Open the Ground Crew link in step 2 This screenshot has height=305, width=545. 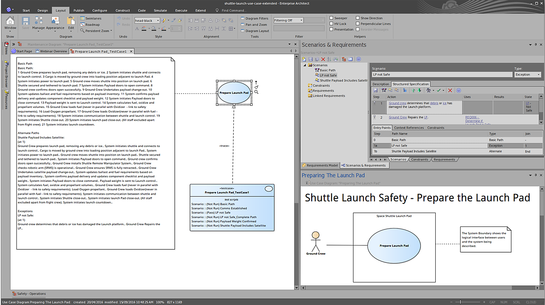click(397, 117)
